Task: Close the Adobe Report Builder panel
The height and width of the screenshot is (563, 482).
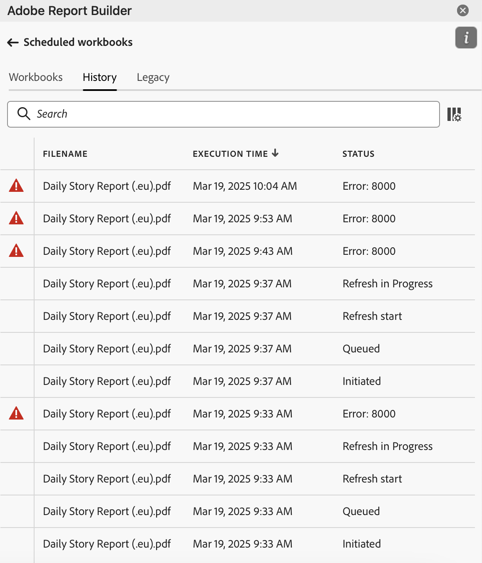Action: click(x=462, y=10)
